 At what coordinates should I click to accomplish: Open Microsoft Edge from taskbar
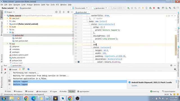click(x=33, y=98)
